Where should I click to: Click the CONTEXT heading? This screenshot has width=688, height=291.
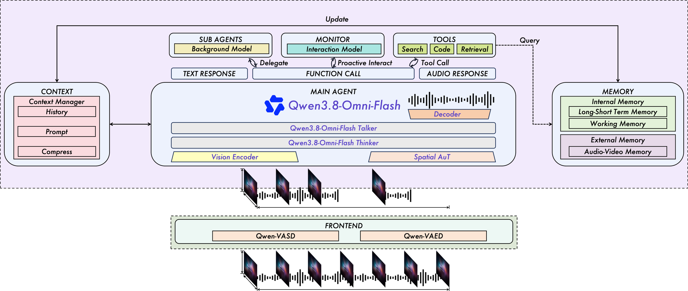pos(57,92)
